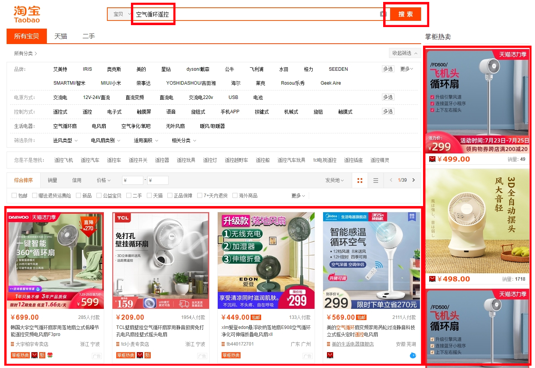Enable 海外商品 filter checkbox
This screenshot has height=368, width=535.
pos(235,196)
